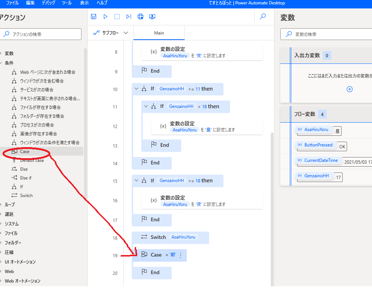The height and width of the screenshot is (298, 372).
Task: Open the three-dot menu on Case action
Action: pyautogui.click(x=180, y=255)
